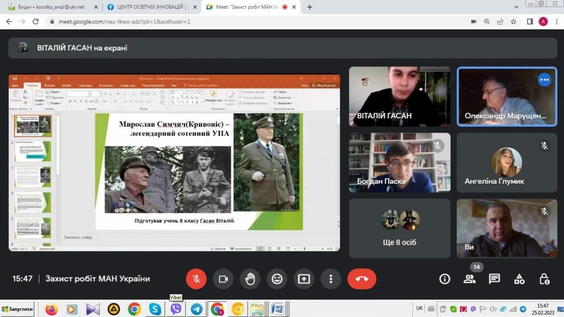Click the raise hand icon
This screenshot has width=564, height=317.
click(x=250, y=279)
